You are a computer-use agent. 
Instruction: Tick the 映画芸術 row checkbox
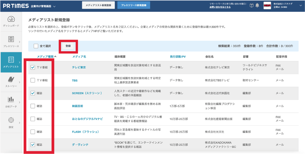33,106
